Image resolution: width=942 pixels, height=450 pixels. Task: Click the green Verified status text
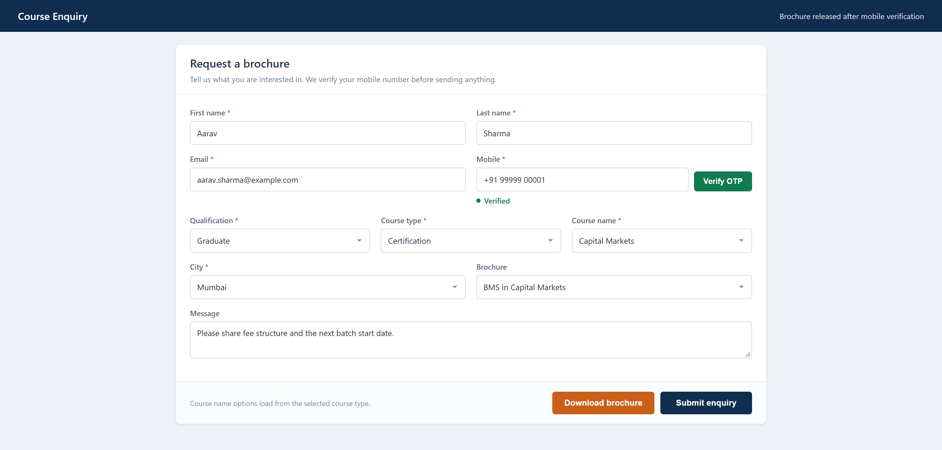point(497,201)
